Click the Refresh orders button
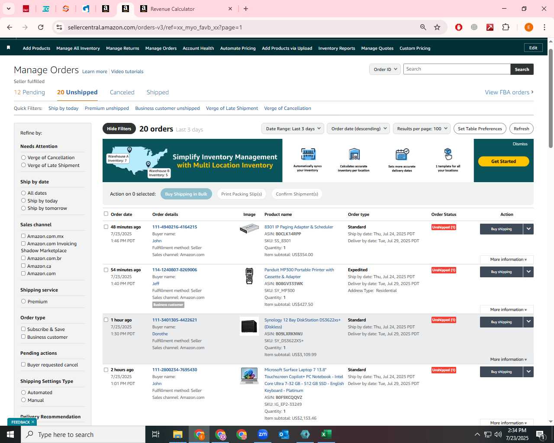The image size is (554, 443). (x=521, y=128)
